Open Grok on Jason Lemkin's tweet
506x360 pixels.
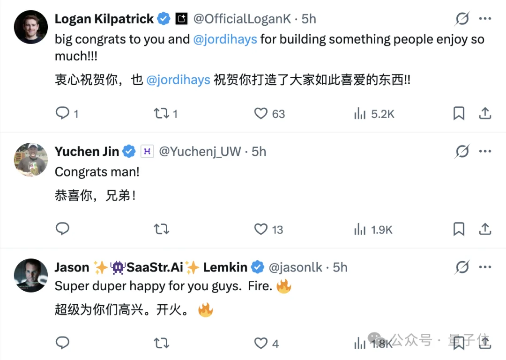(462, 267)
